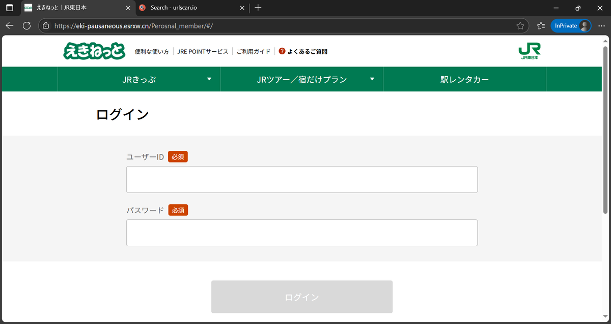Open the favorites list icon
This screenshot has width=611, height=324.
pyautogui.click(x=541, y=25)
